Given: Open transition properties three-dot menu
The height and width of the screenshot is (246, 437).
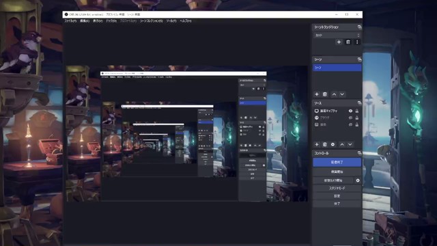Looking at the screenshot, I should 357,42.
